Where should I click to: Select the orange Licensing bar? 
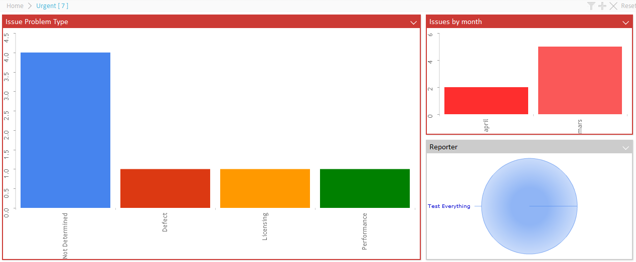pyautogui.click(x=265, y=188)
